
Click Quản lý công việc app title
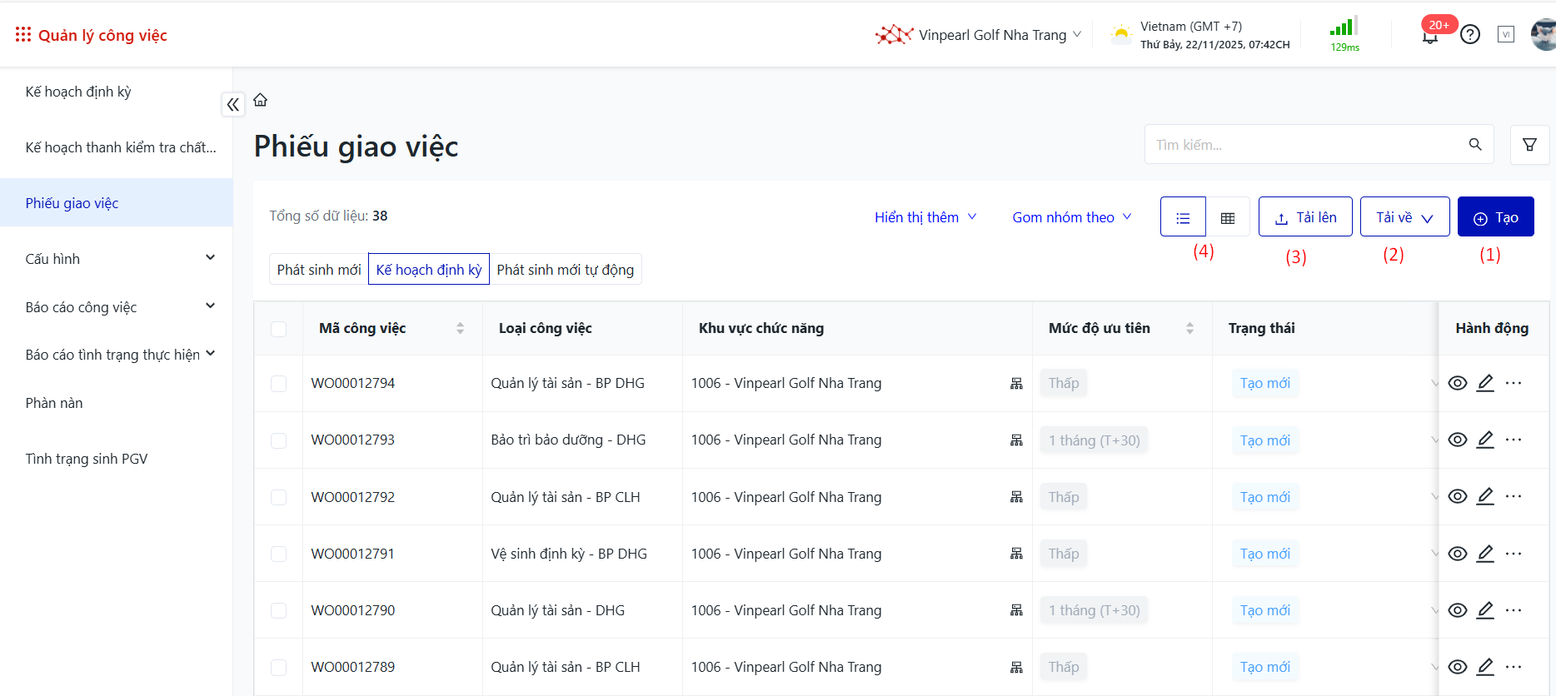(x=102, y=35)
